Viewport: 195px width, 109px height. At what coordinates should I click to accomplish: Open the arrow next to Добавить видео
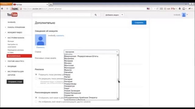pyautogui.click(x=122, y=15)
